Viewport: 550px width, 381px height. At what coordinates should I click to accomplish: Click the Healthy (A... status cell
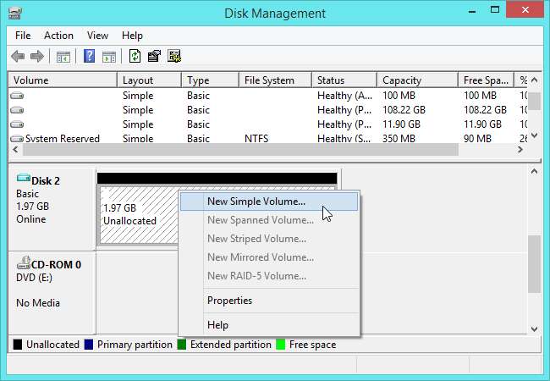click(344, 96)
